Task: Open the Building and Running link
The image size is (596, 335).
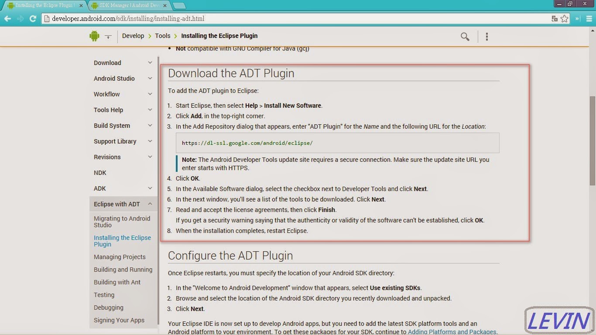Action: (x=123, y=270)
